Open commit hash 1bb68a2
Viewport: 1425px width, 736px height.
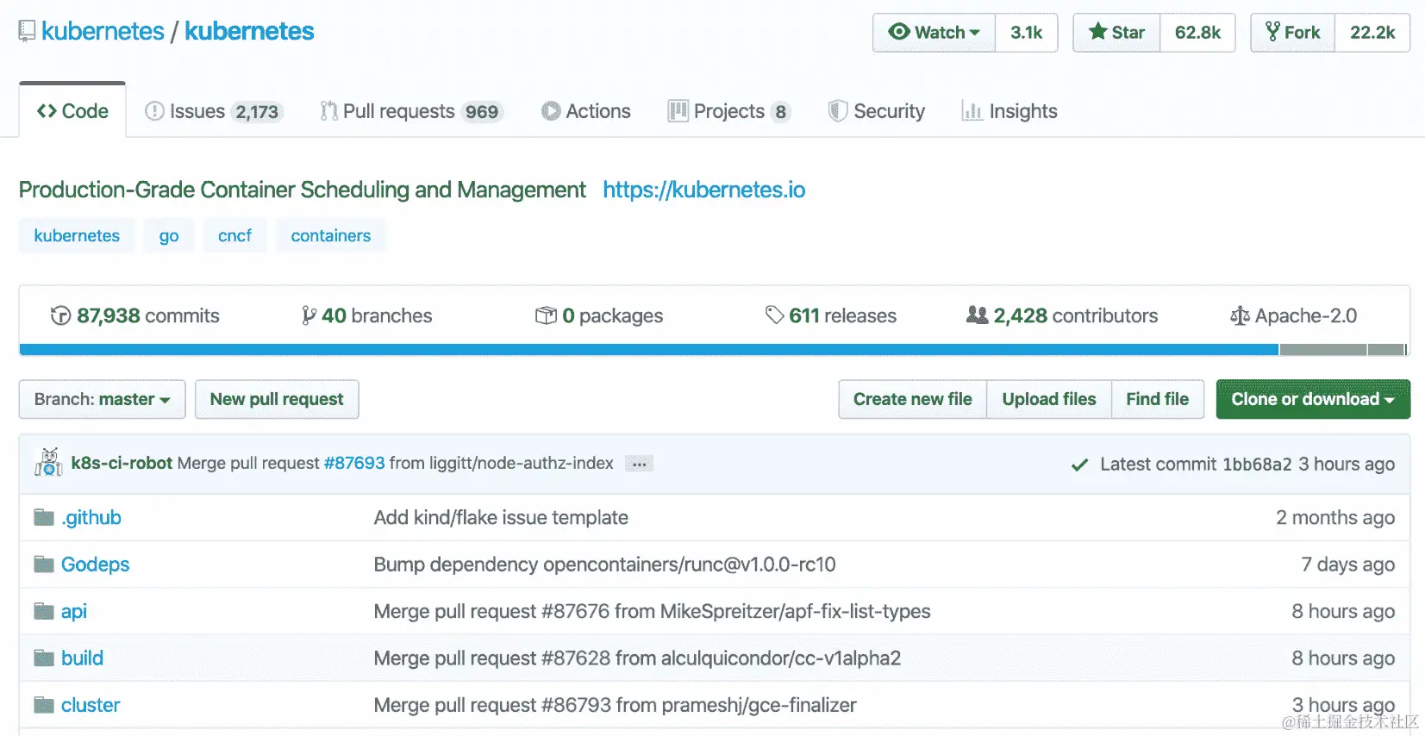coord(1257,465)
